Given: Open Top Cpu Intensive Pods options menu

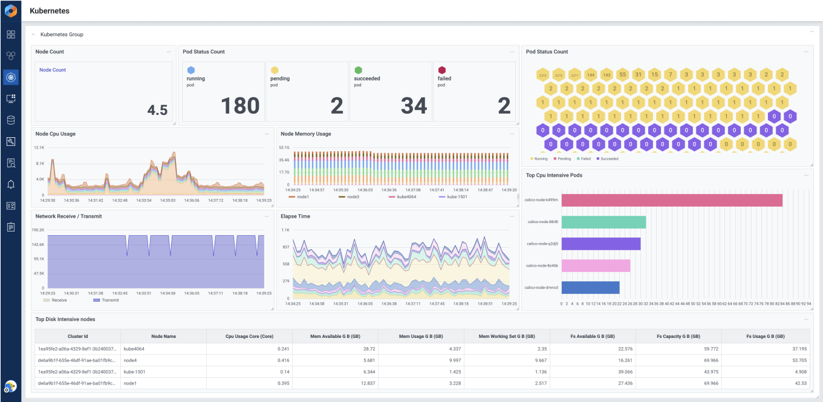Looking at the screenshot, I should [807, 175].
